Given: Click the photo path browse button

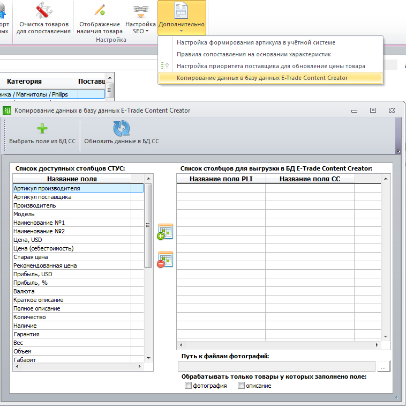Looking at the screenshot, I should (384, 367).
